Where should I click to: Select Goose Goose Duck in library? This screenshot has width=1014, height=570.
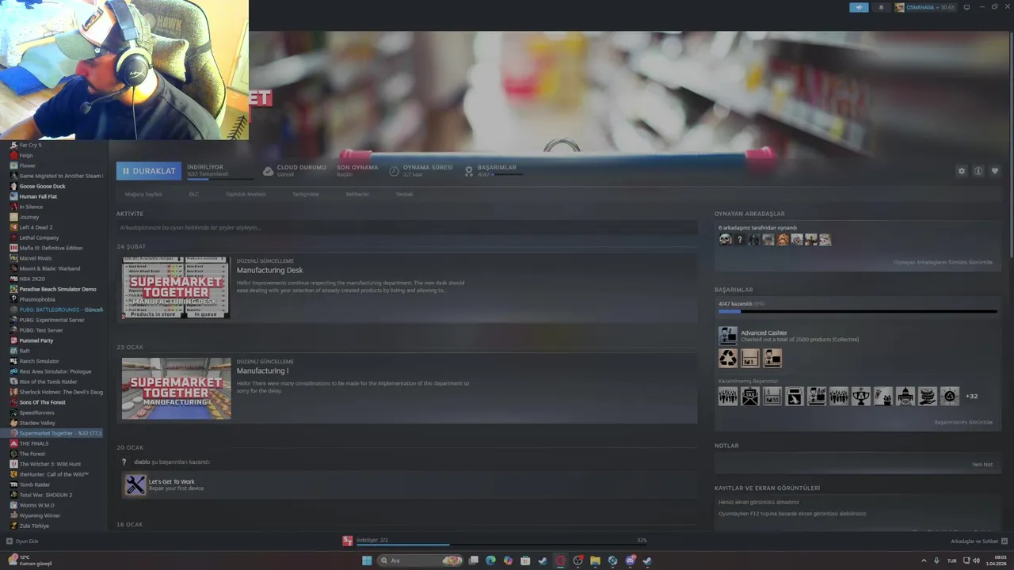(42, 186)
